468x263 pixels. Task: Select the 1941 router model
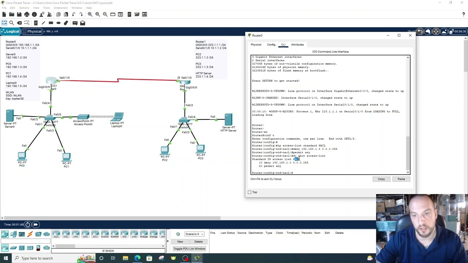tap(76, 234)
